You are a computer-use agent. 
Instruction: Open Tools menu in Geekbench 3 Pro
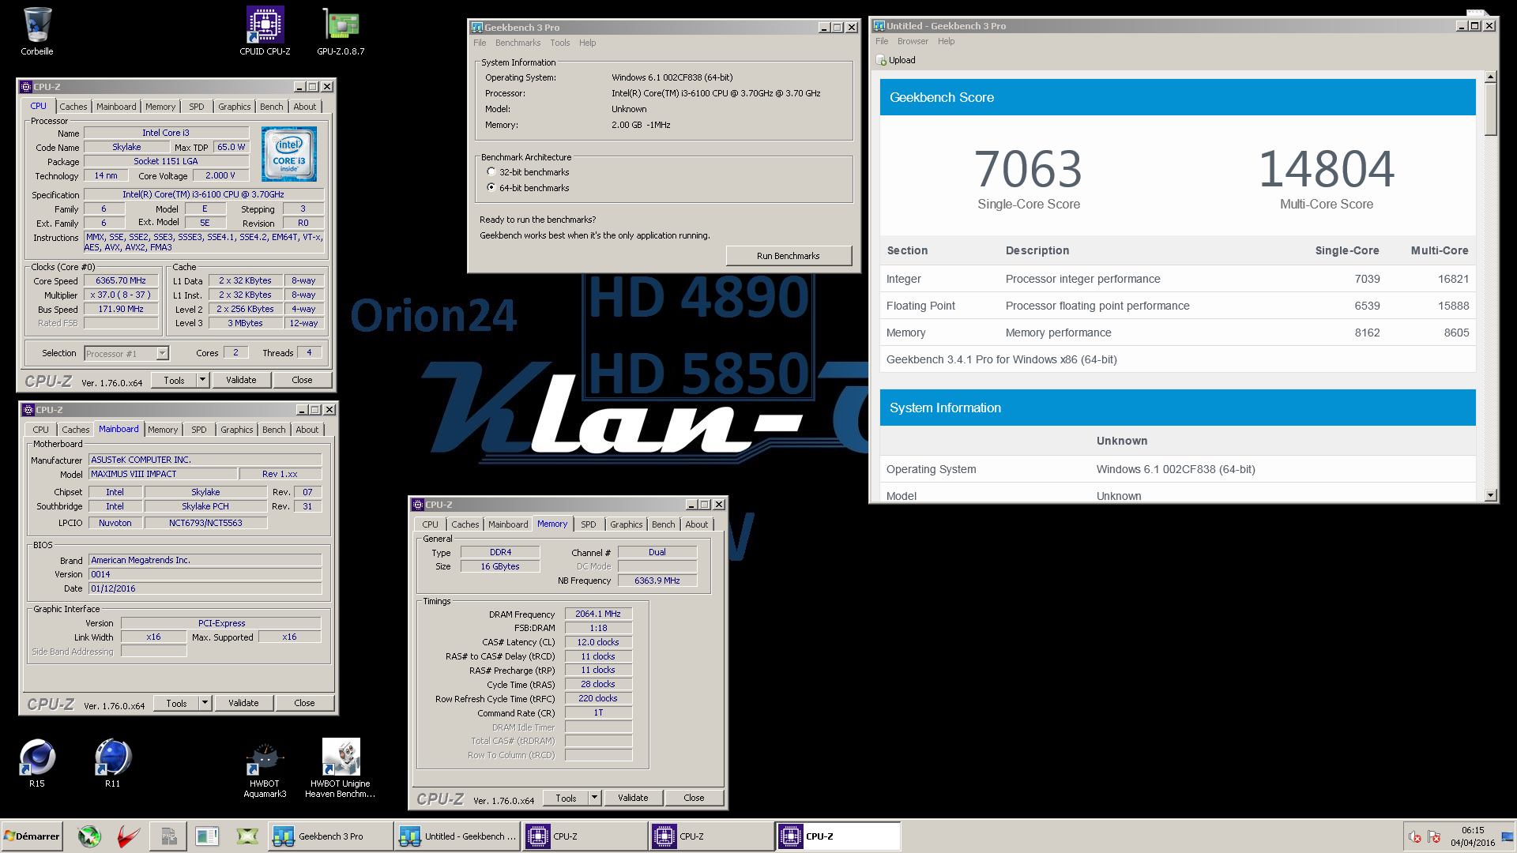[x=559, y=43]
